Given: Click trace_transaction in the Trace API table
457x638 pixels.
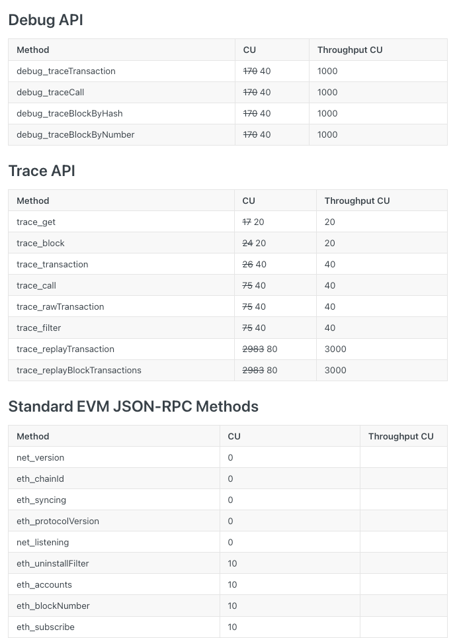Looking at the screenshot, I should [x=52, y=264].
